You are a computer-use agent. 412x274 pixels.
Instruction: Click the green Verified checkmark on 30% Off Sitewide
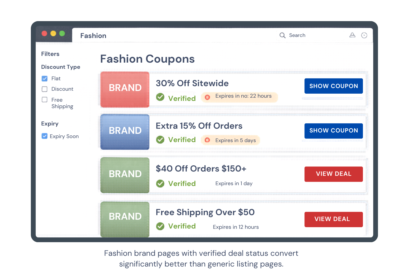tap(160, 97)
